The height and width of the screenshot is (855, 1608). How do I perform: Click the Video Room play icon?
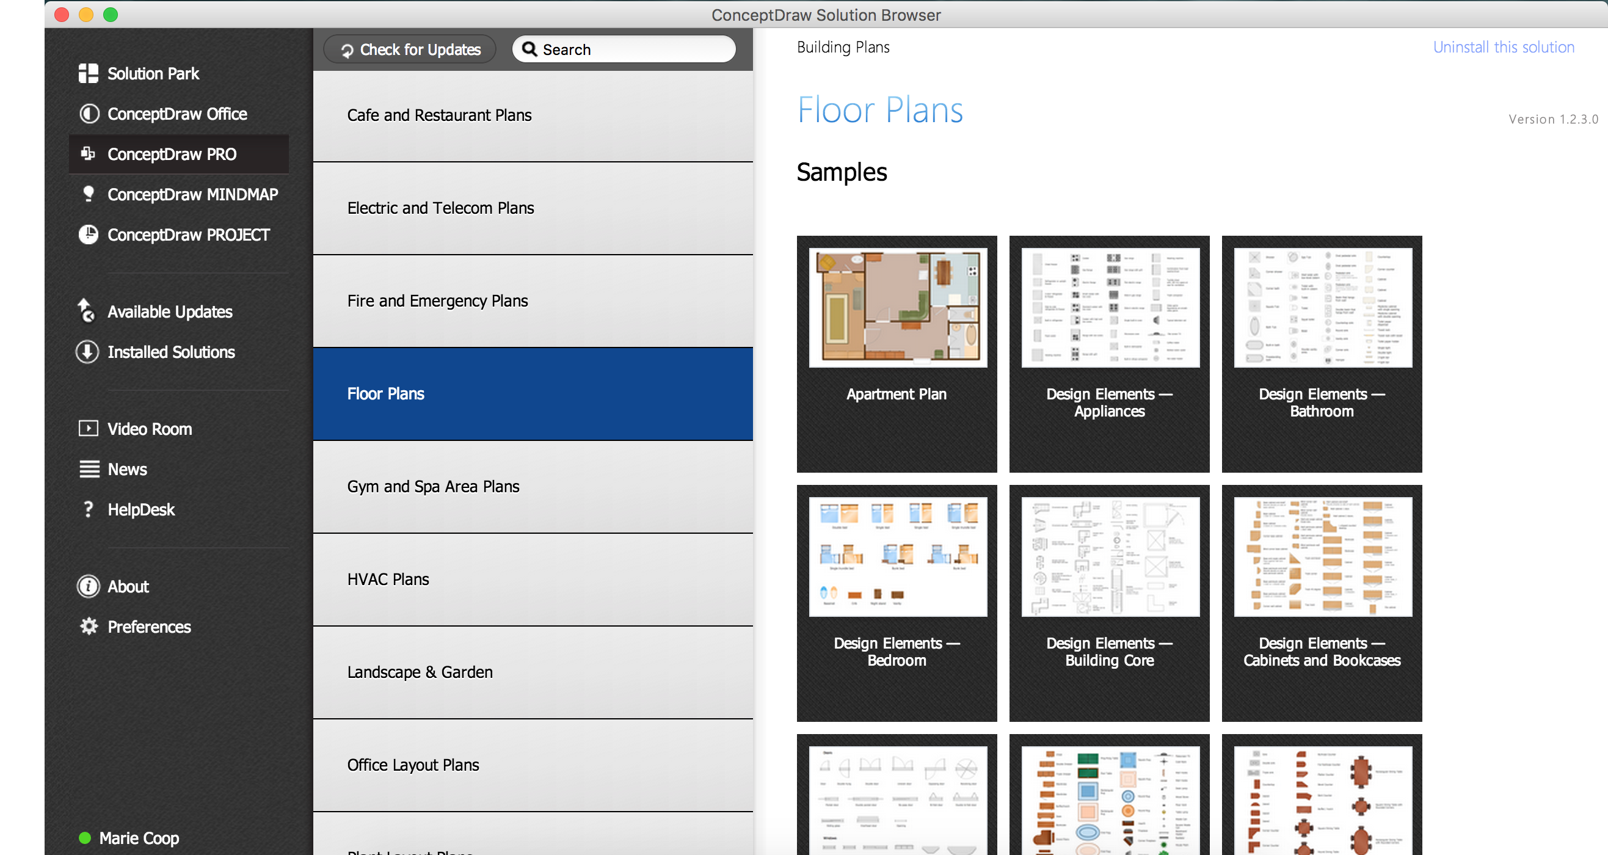[x=88, y=428]
